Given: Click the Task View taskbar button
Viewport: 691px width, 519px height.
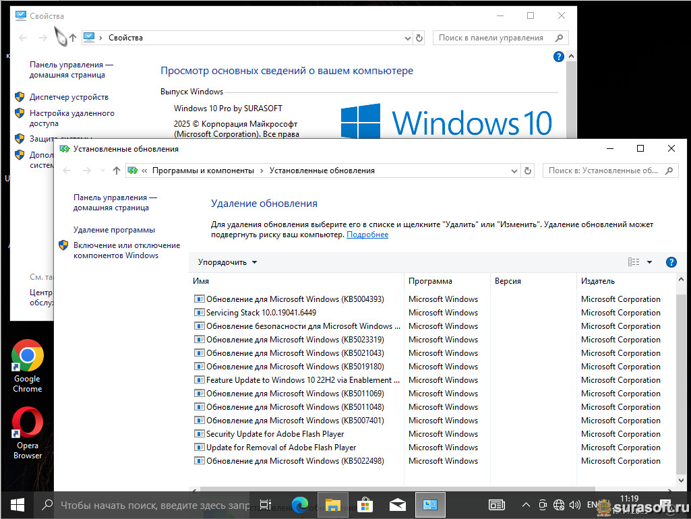Looking at the screenshot, I should (x=266, y=504).
